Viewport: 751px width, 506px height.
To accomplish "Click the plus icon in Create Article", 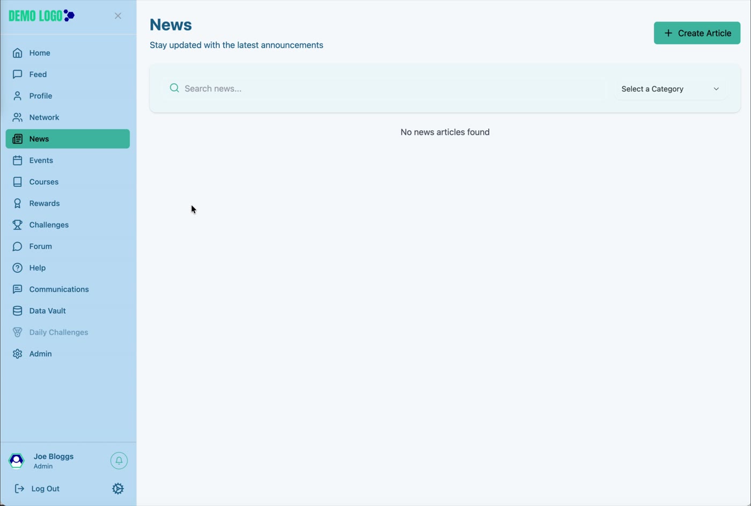I will click(668, 33).
